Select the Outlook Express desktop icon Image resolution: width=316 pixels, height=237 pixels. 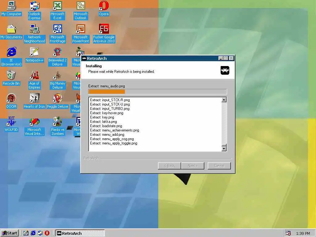(x=34, y=10)
